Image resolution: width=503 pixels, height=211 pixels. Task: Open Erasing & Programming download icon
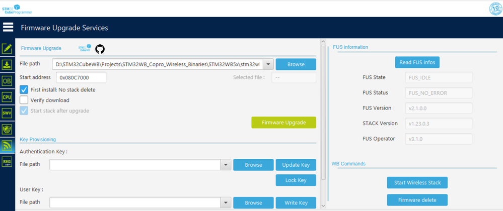tap(7, 65)
